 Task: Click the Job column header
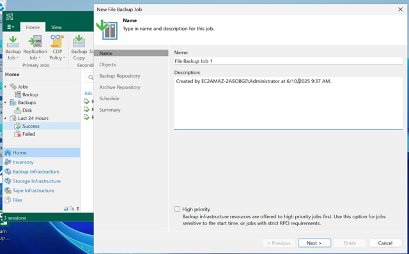click(88, 93)
